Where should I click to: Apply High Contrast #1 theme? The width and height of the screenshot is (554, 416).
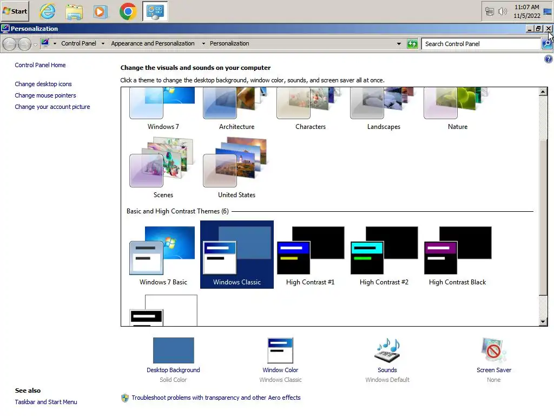310,255
